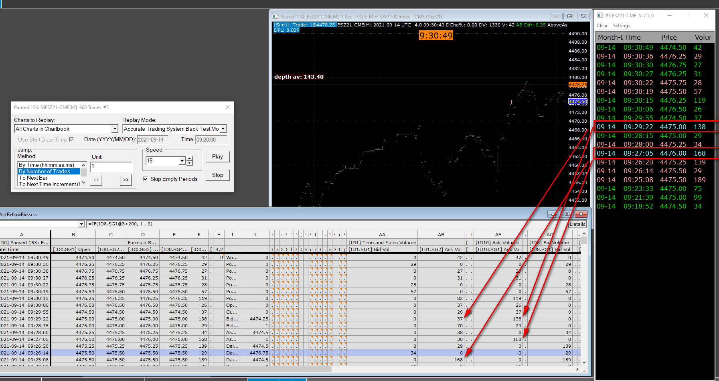Open the Replay Mode dropdown

point(223,129)
